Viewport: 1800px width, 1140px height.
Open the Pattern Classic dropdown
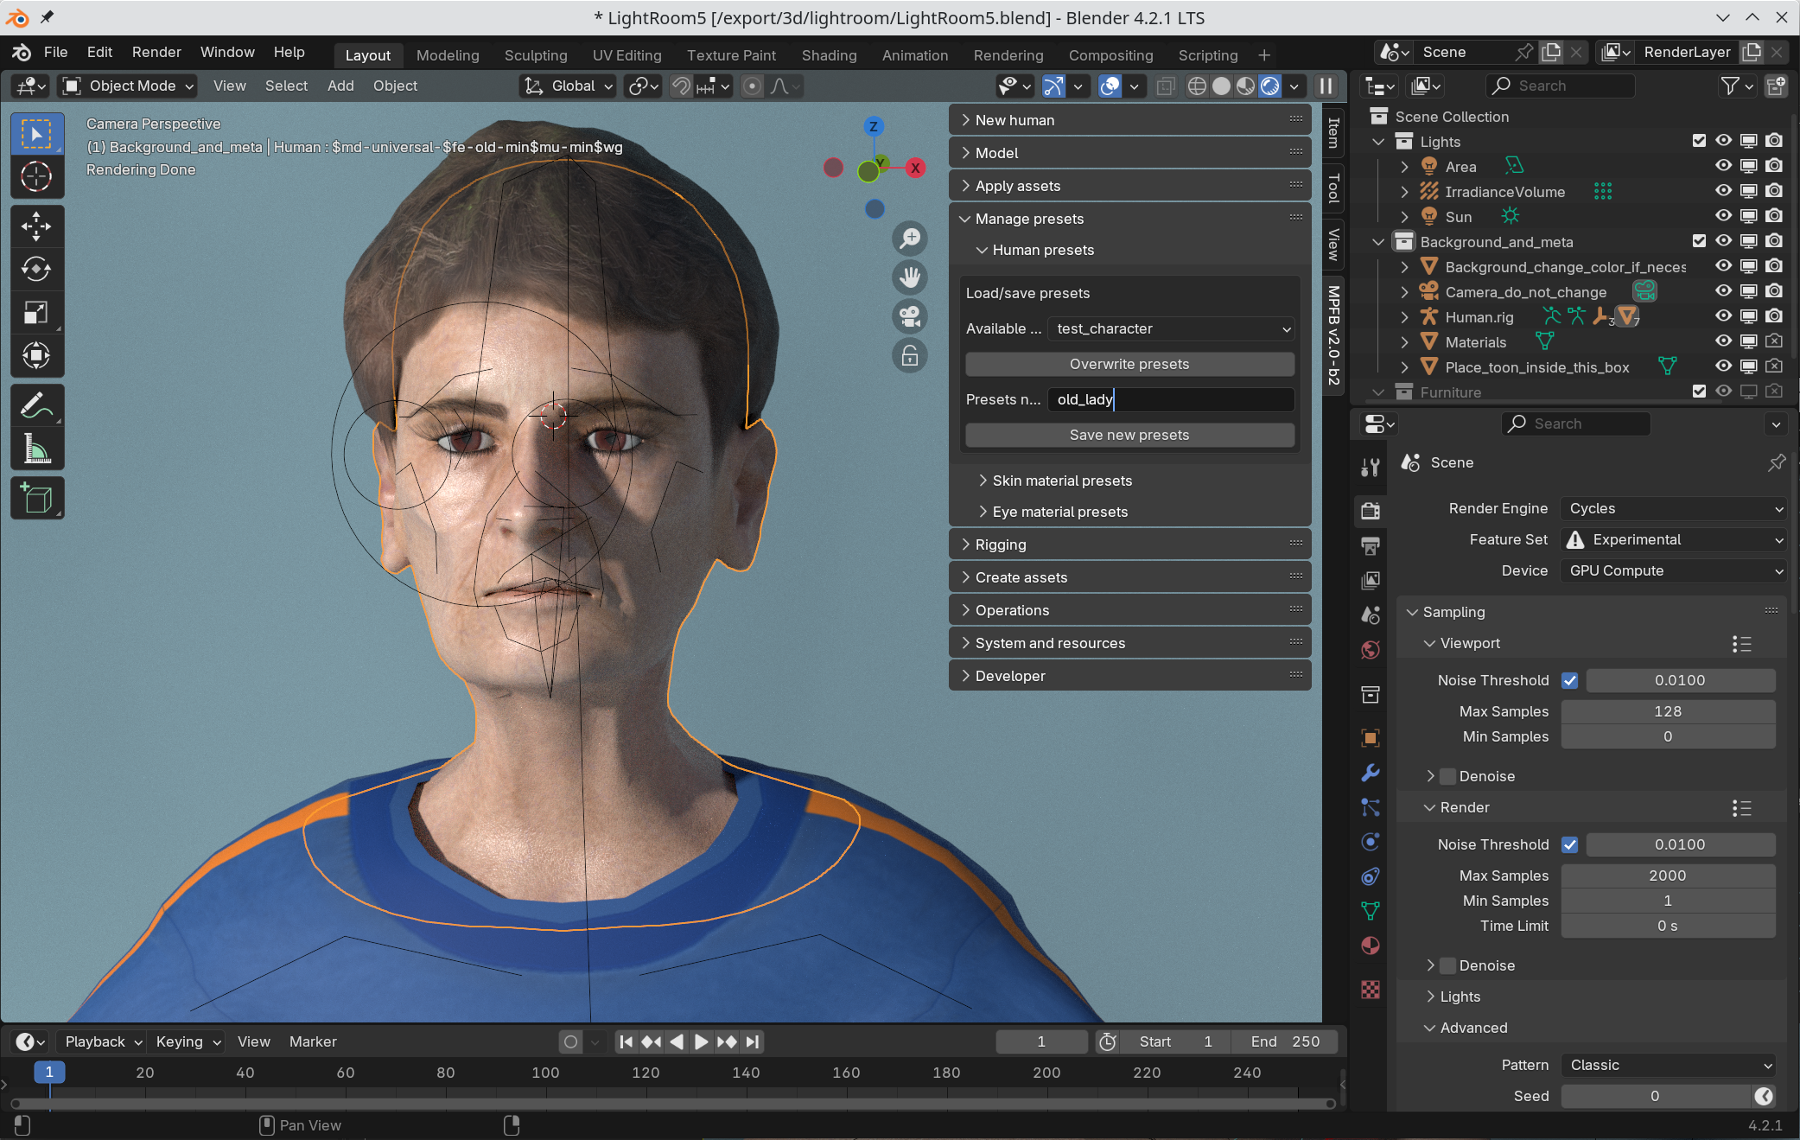click(1668, 1065)
